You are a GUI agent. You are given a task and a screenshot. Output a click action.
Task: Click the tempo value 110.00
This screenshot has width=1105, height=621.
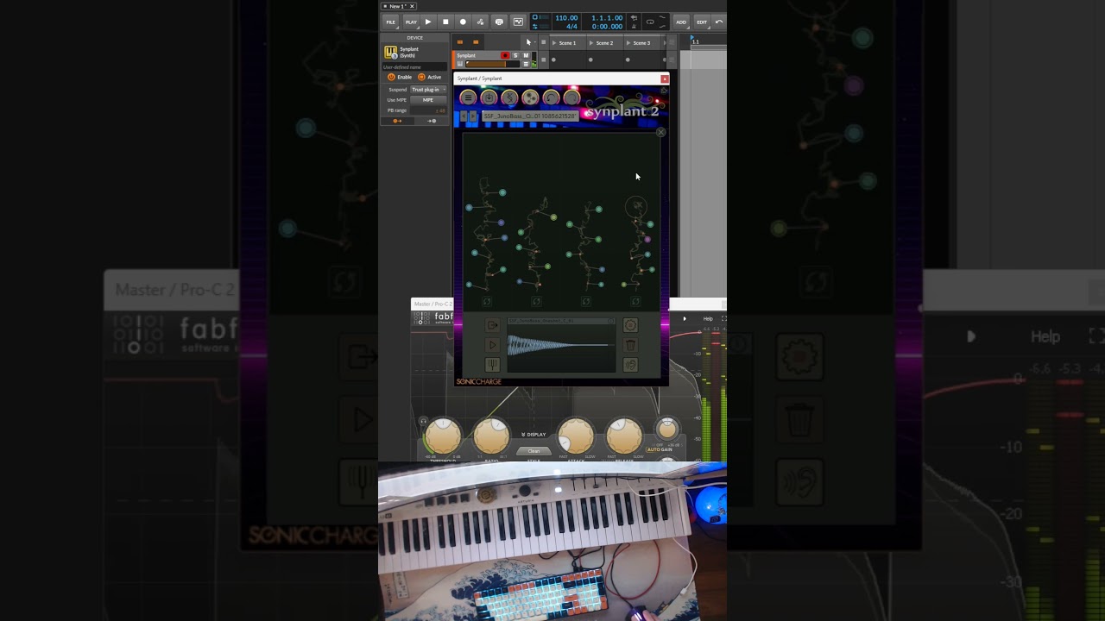tap(566, 17)
